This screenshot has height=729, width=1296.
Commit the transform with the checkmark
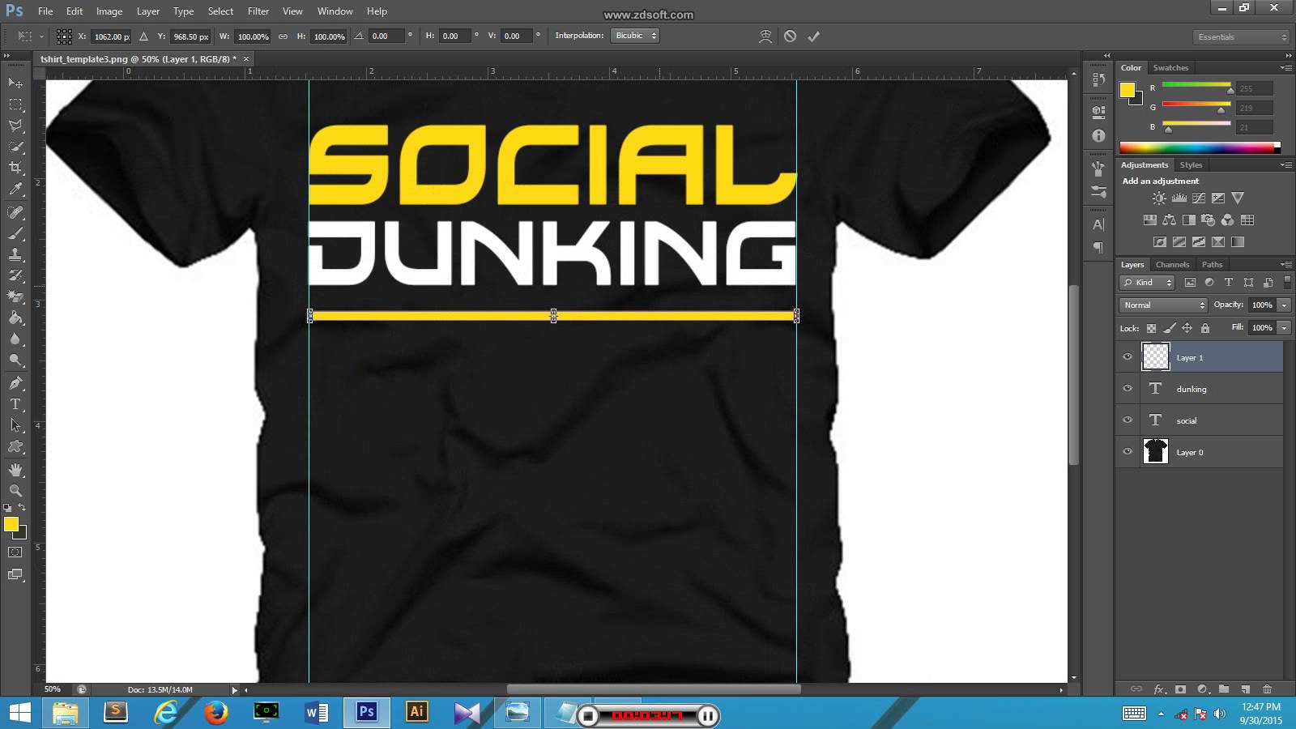click(814, 36)
